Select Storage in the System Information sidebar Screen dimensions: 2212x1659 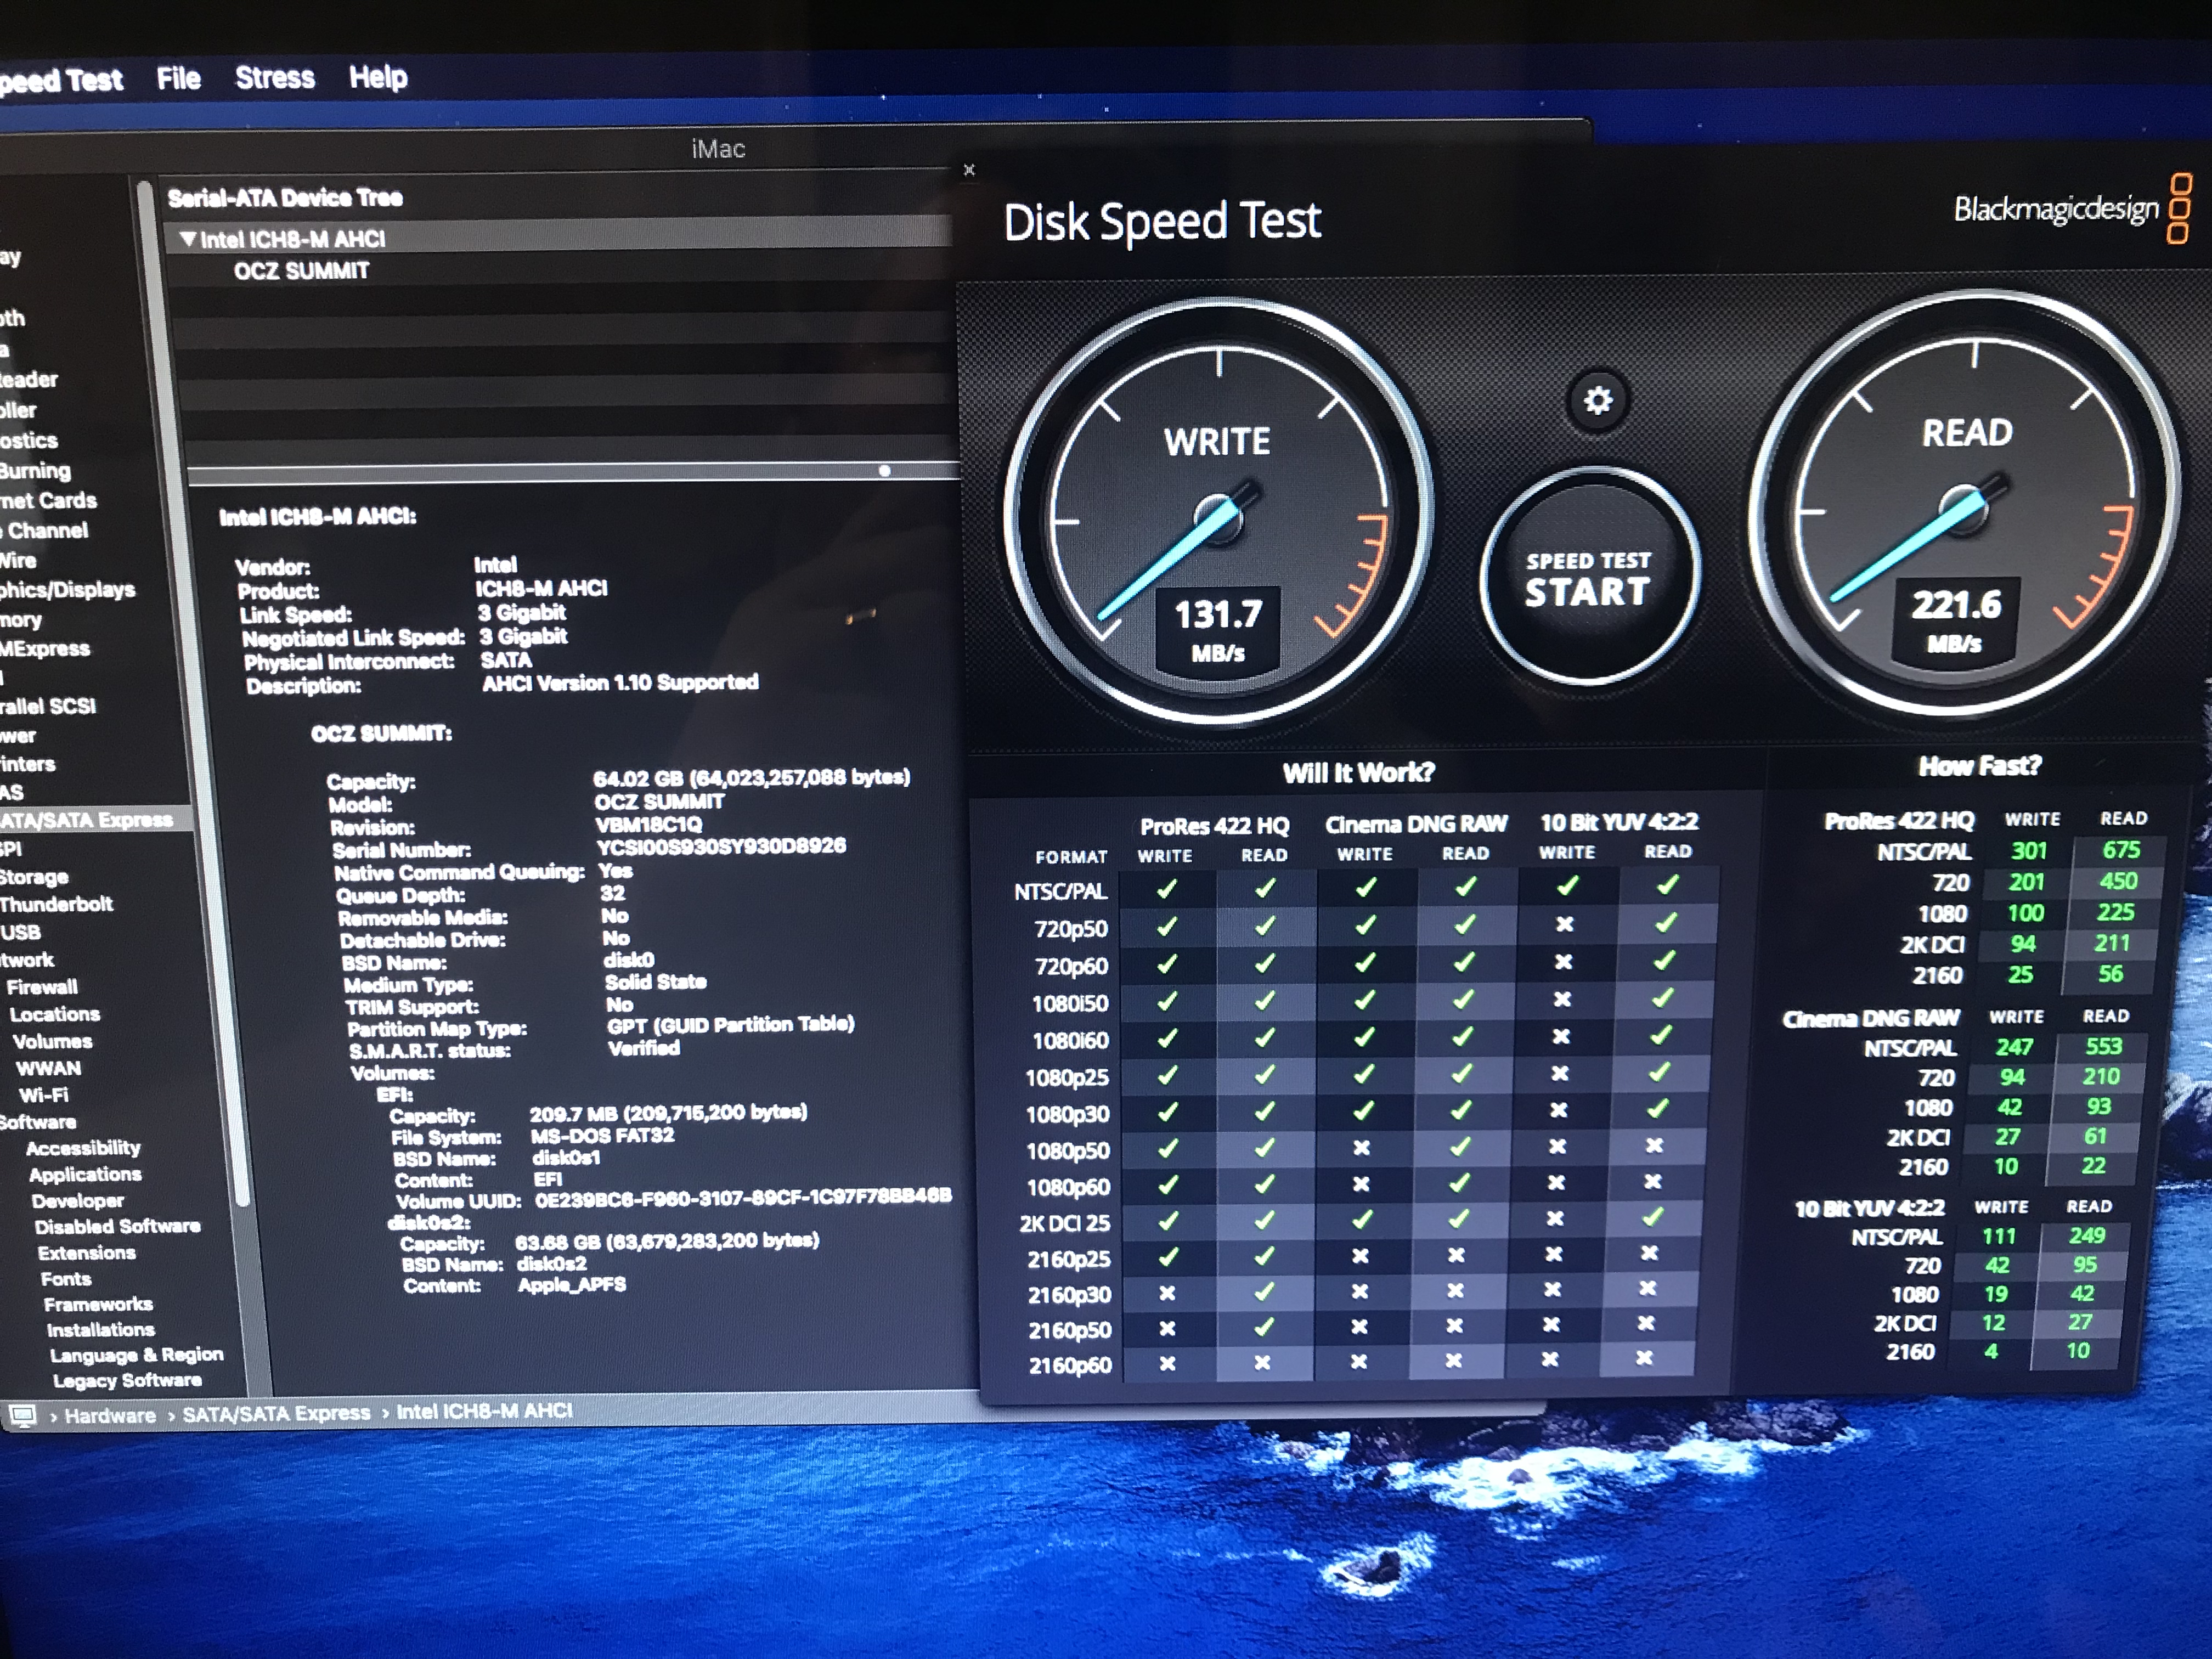pos(34,877)
